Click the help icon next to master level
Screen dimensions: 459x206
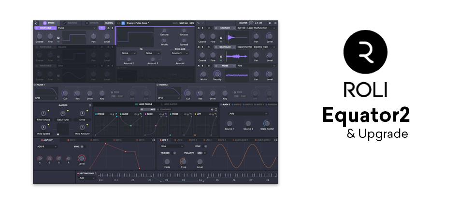[270, 23]
